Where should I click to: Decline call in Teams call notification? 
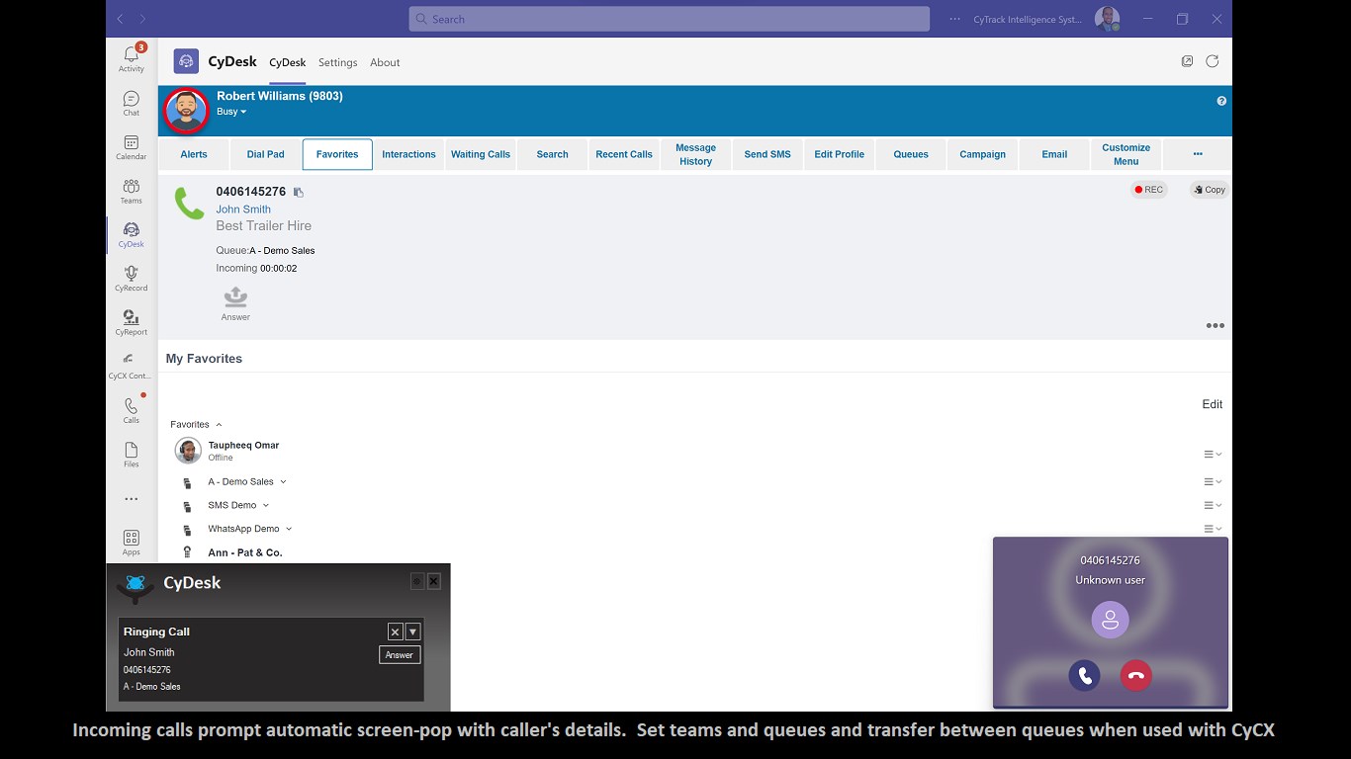pos(1135,676)
